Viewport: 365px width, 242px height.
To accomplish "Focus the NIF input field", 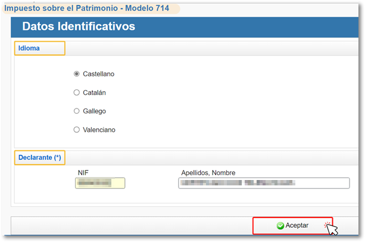I will (x=100, y=183).
